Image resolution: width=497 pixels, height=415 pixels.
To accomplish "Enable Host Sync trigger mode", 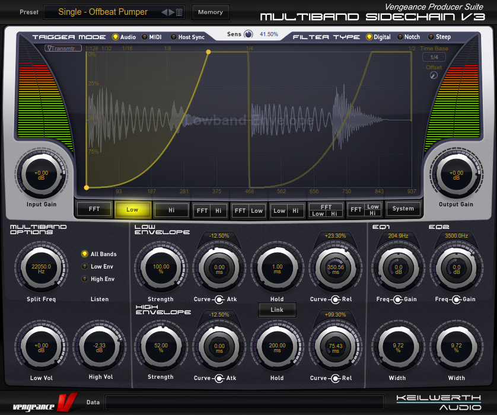I will (x=174, y=37).
